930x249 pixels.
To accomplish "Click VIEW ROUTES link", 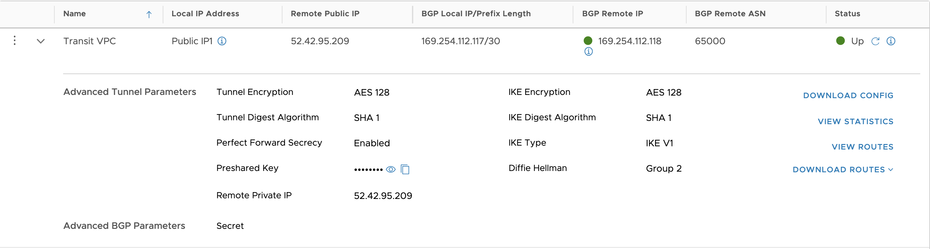I will pyautogui.click(x=862, y=147).
